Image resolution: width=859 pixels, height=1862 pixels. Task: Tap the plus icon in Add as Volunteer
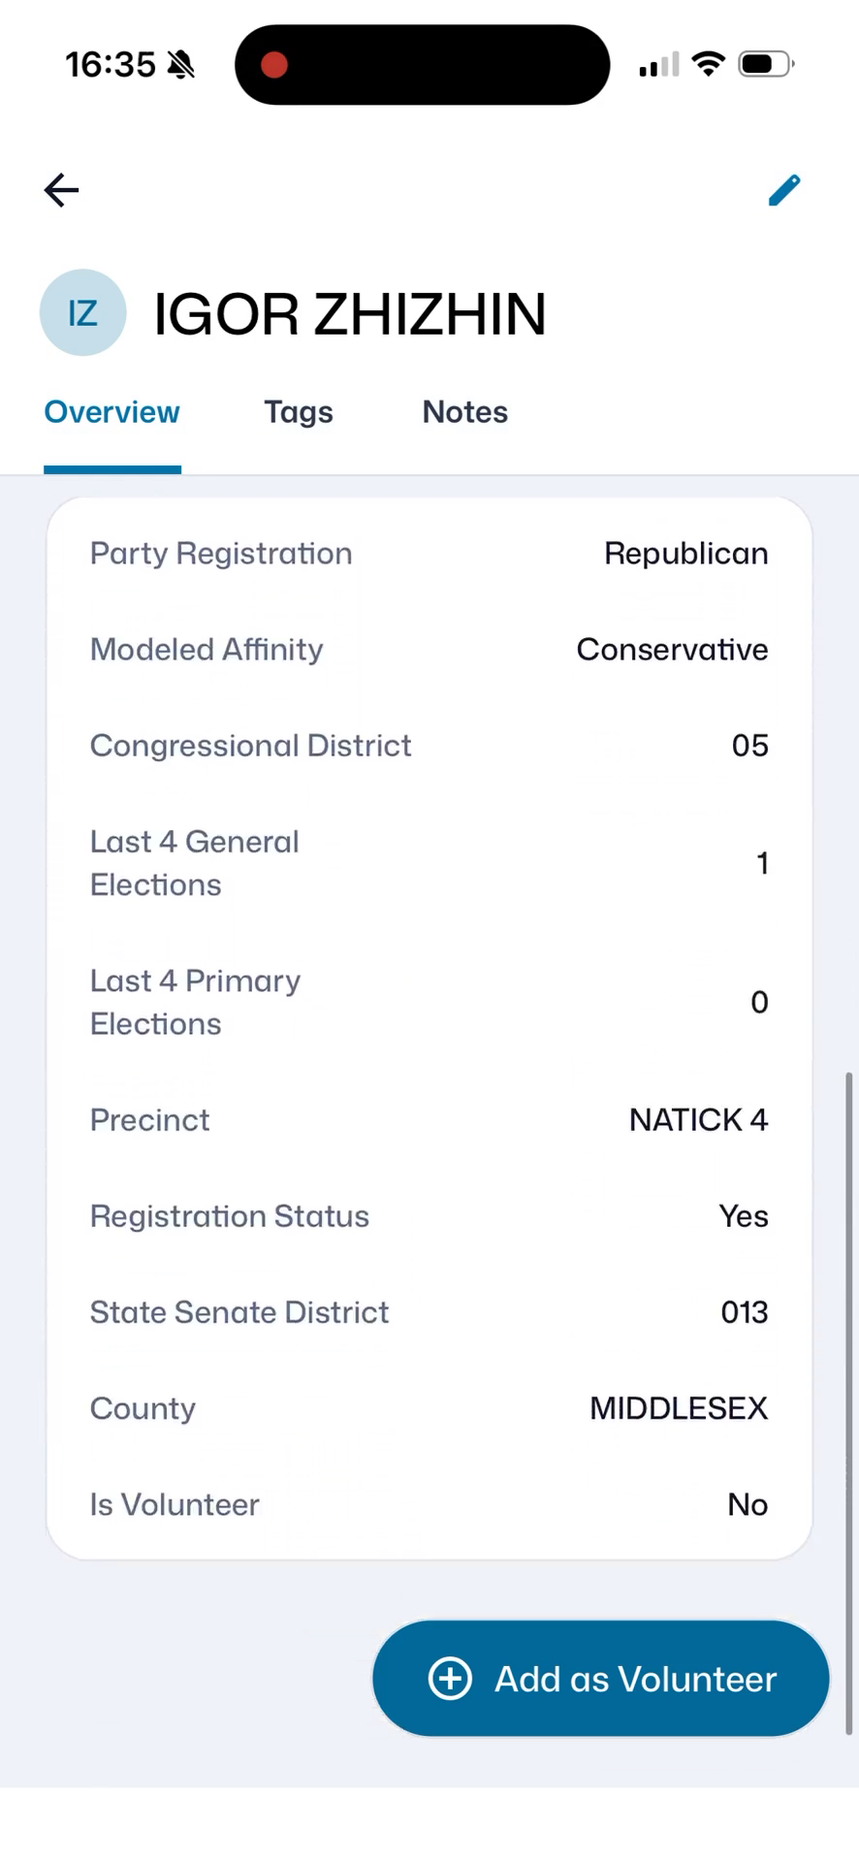pos(451,1679)
